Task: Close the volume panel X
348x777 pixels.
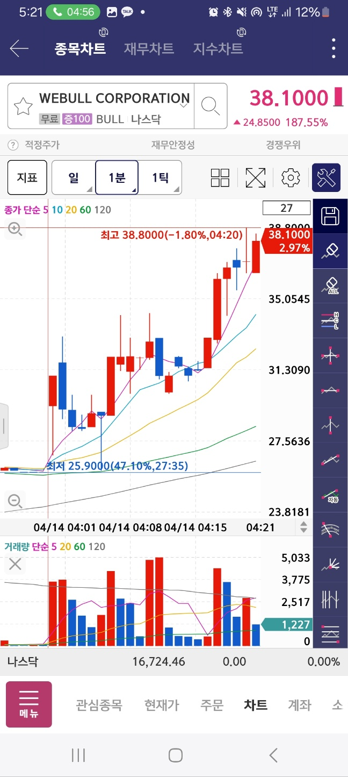Action: [x=15, y=564]
